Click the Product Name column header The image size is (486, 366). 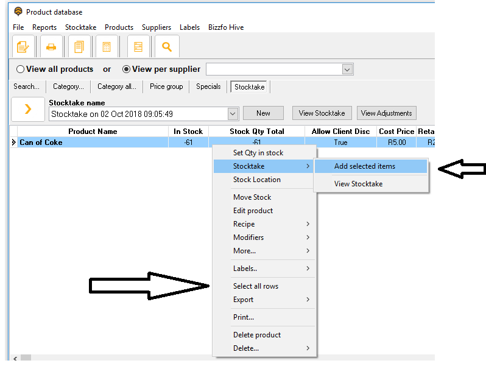coord(93,132)
